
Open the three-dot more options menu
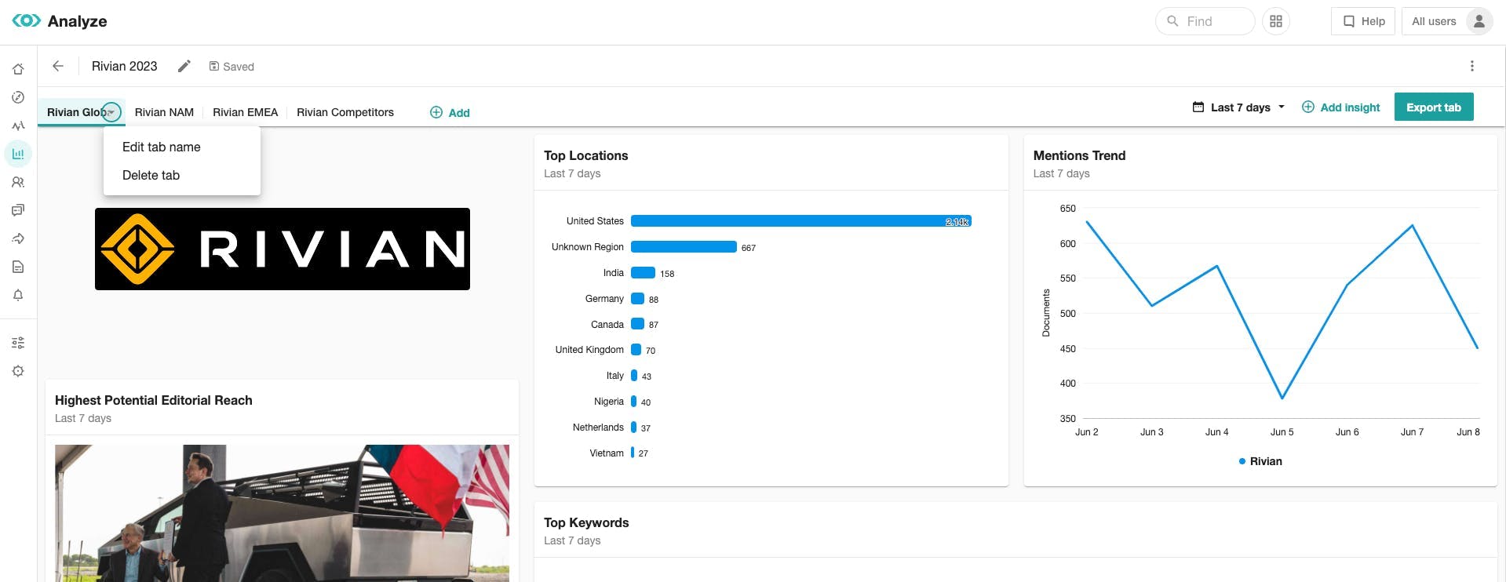click(x=1472, y=66)
